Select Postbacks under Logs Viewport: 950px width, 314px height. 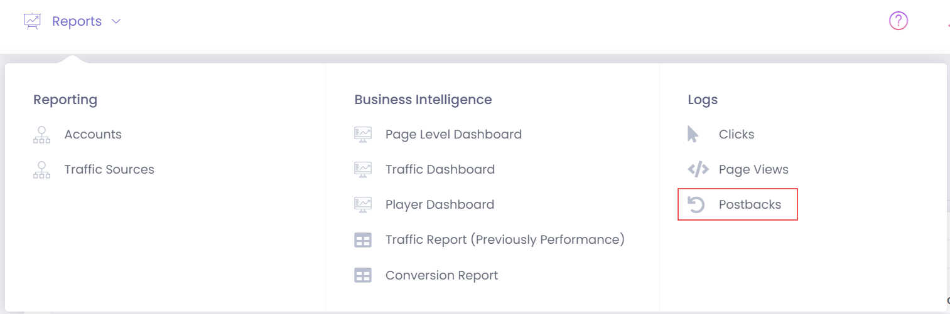(738, 204)
